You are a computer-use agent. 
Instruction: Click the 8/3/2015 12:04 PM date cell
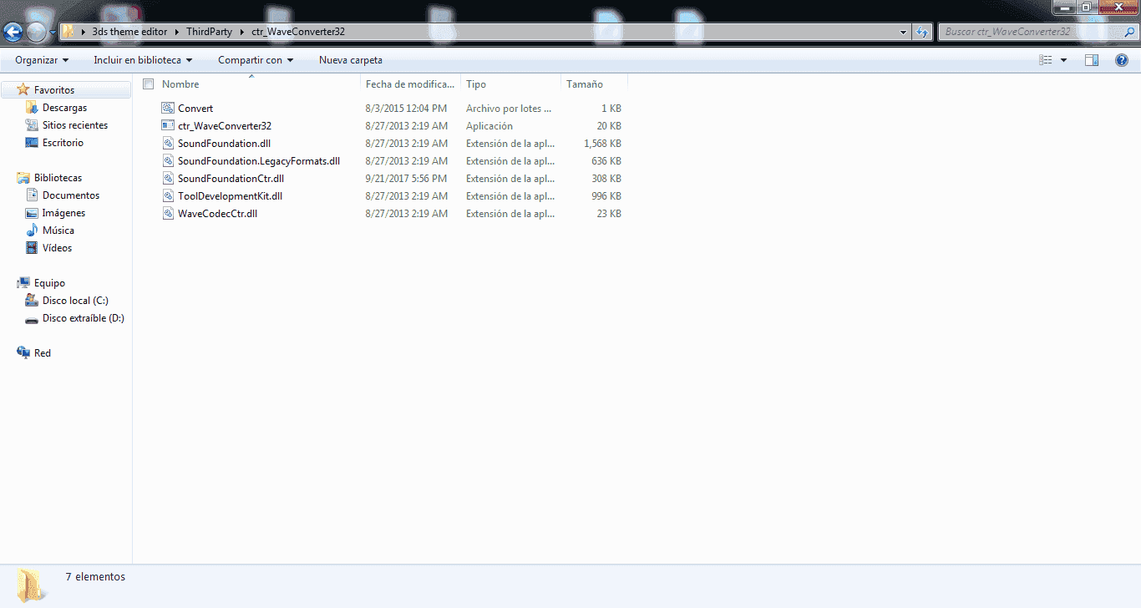pos(406,109)
